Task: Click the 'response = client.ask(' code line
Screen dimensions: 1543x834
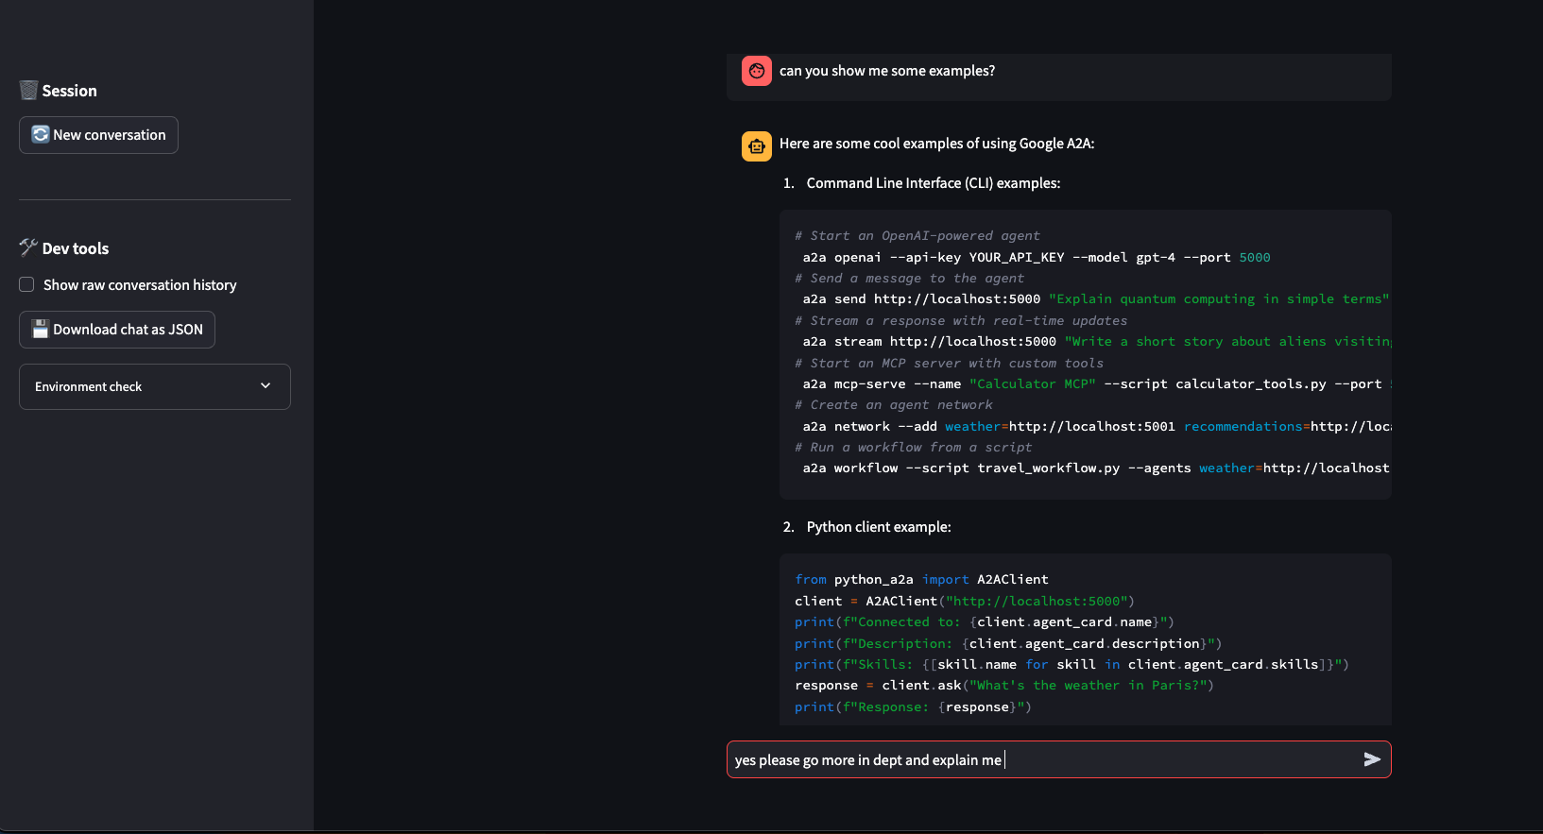Action: (1004, 685)
